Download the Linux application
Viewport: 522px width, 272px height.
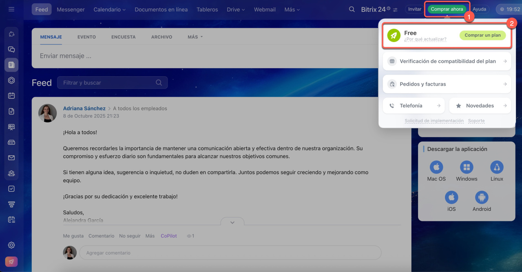tap(497, 167)
